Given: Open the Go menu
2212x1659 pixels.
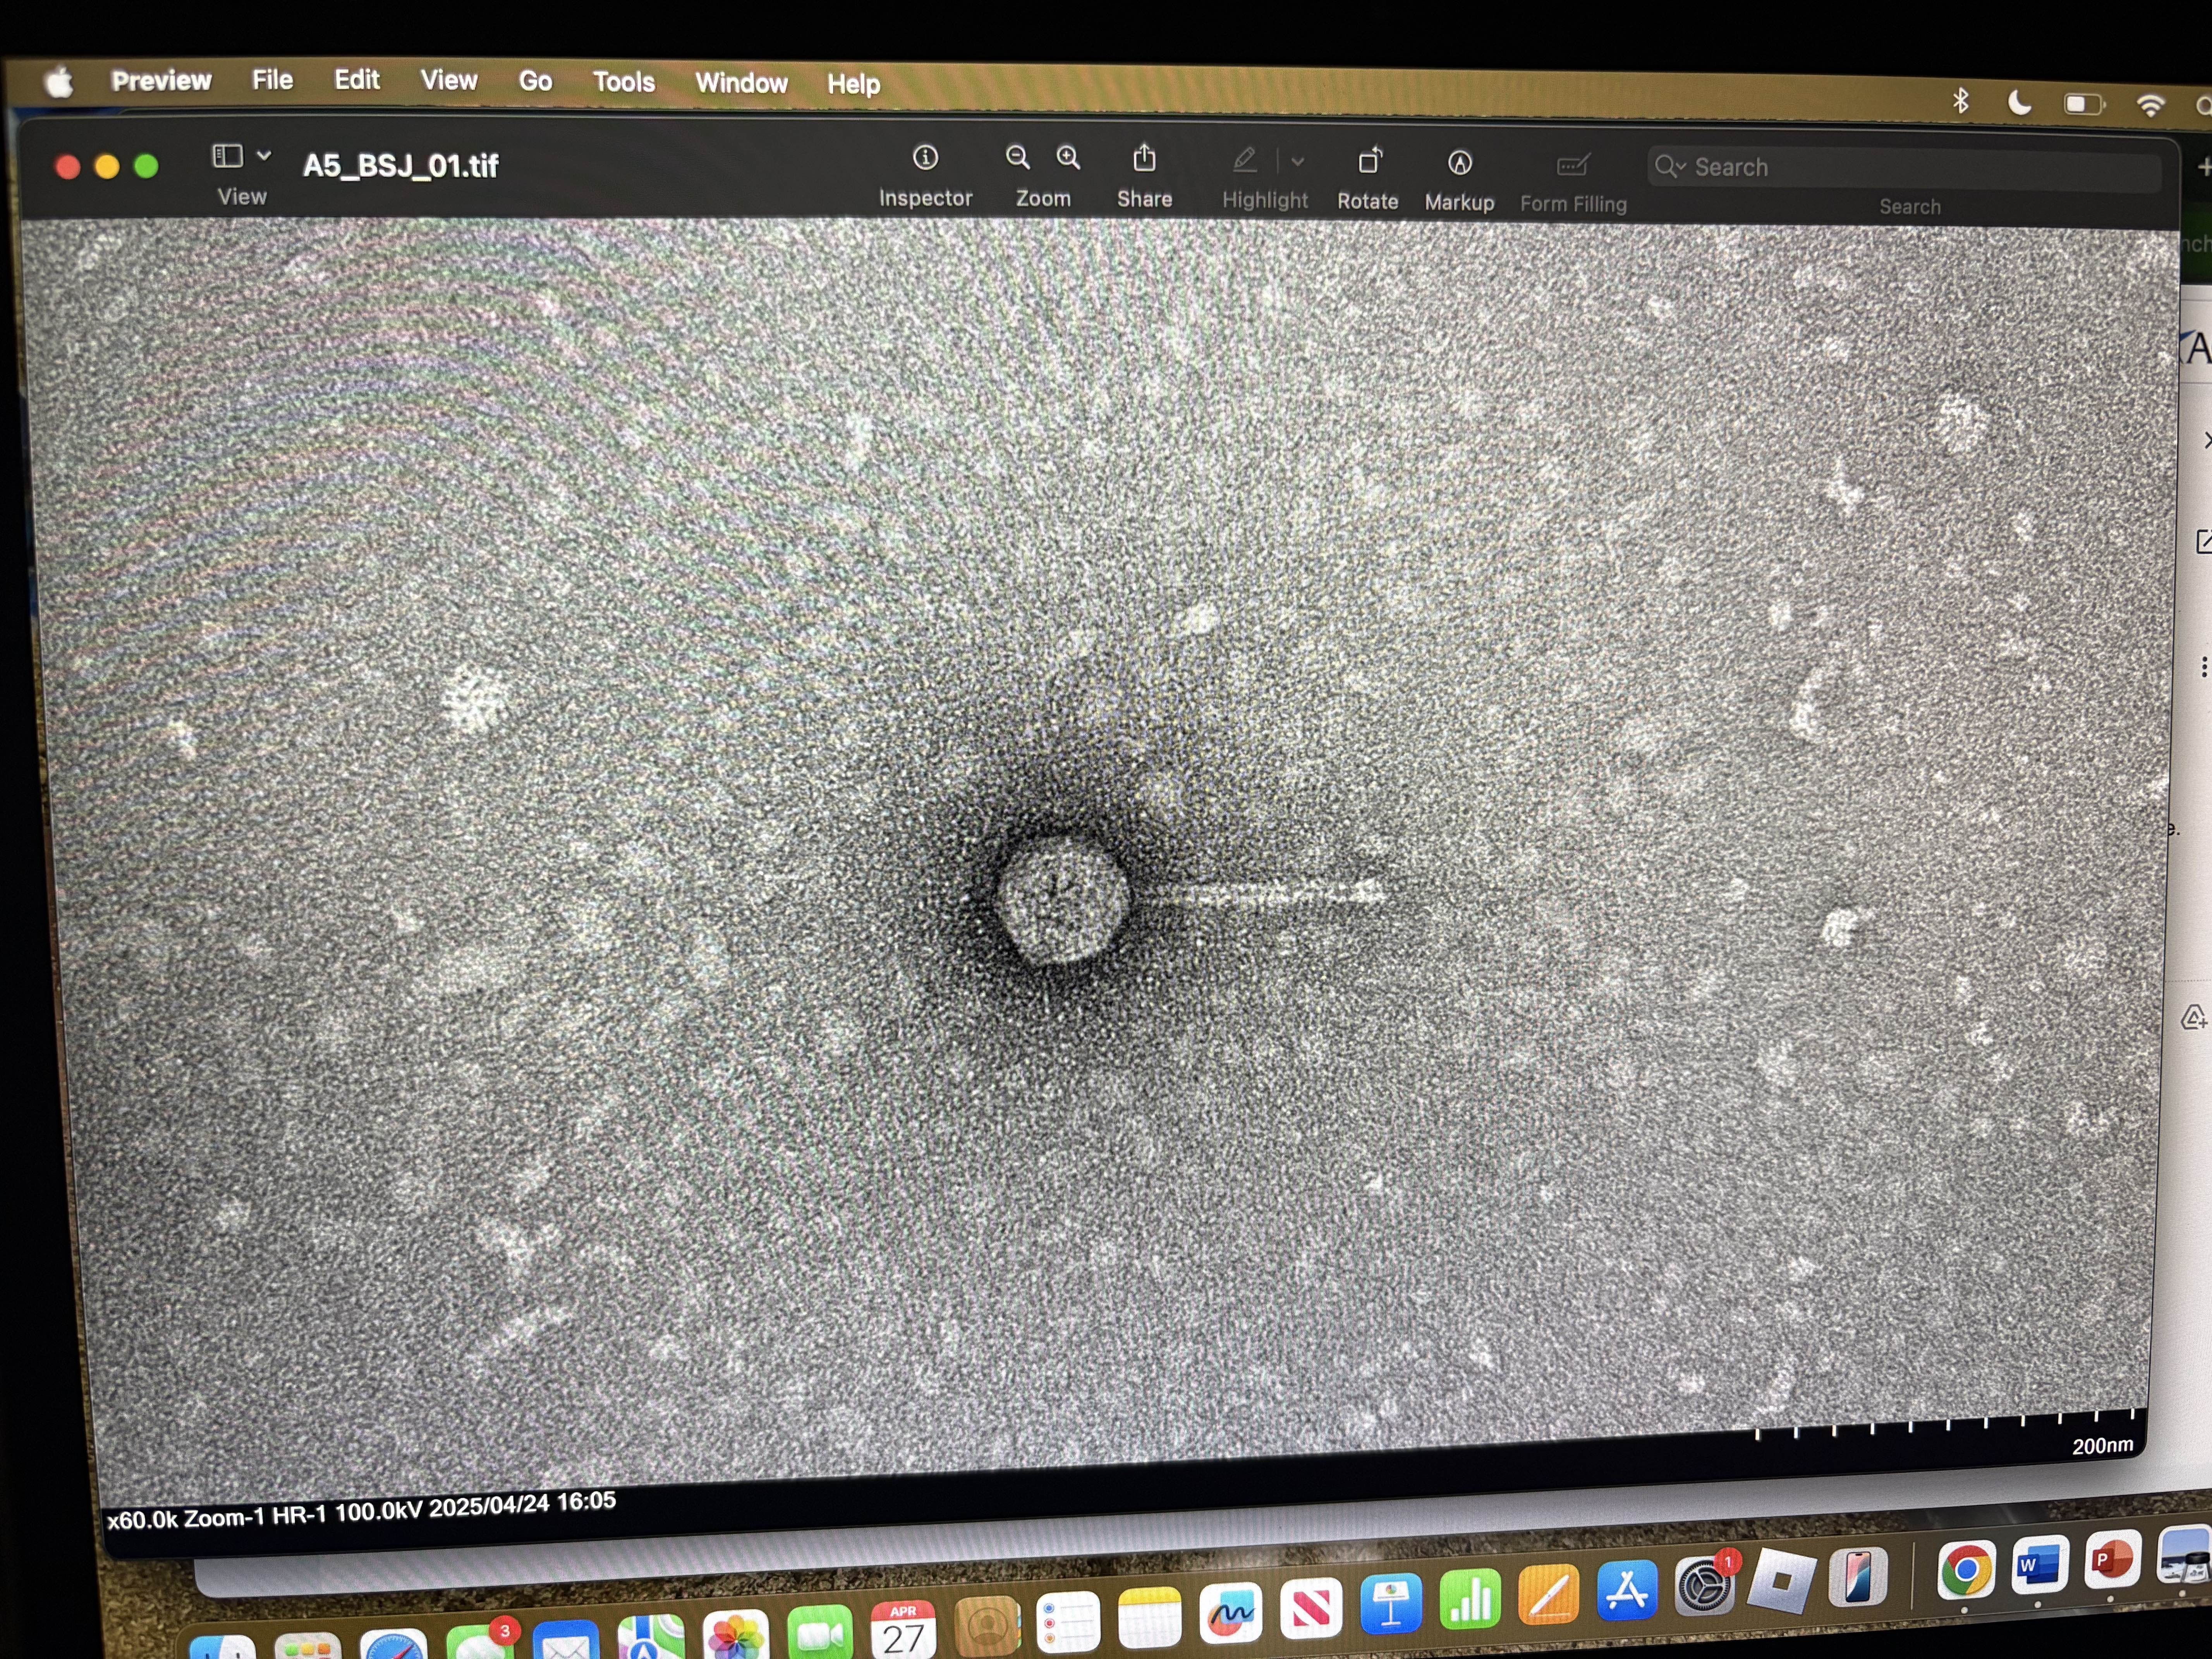Looking at the screenshot, I should click(535, 81).
